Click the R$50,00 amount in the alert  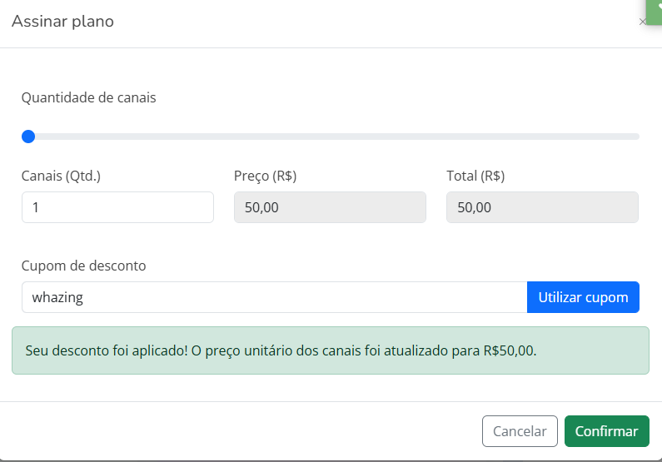509,350
